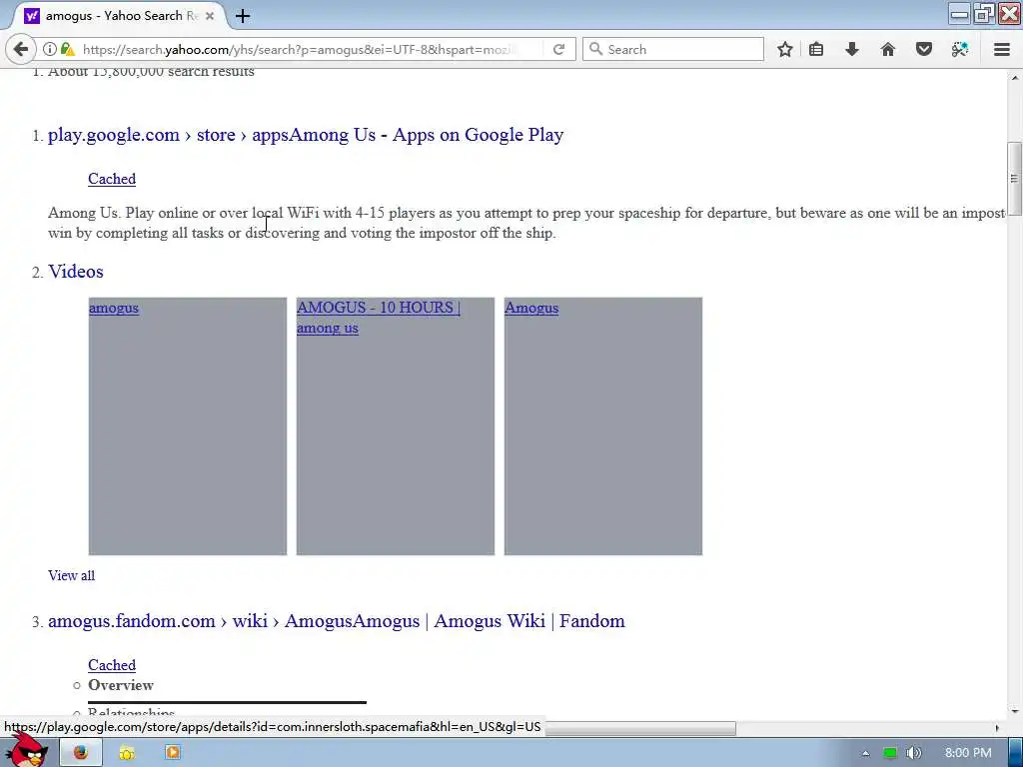Open site information icon in address bar
1023x767 pixels.
(x=49, y=49)
